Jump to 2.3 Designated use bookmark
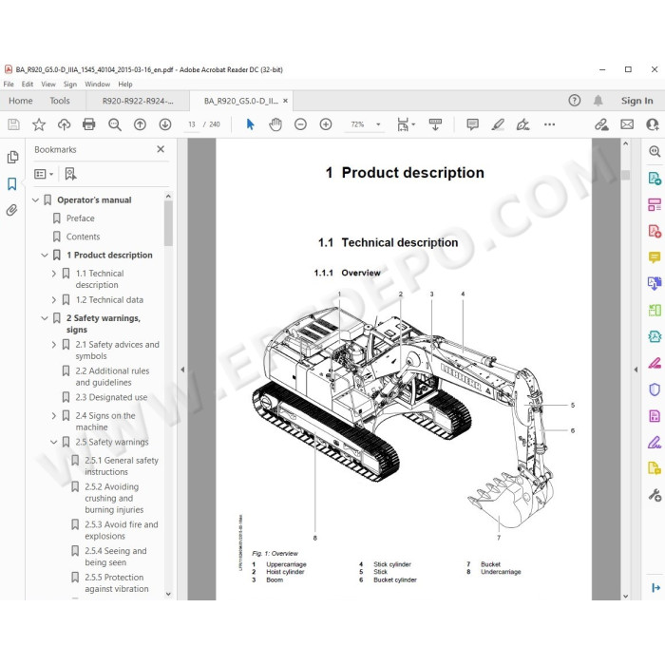 click(x=111, y=397)
